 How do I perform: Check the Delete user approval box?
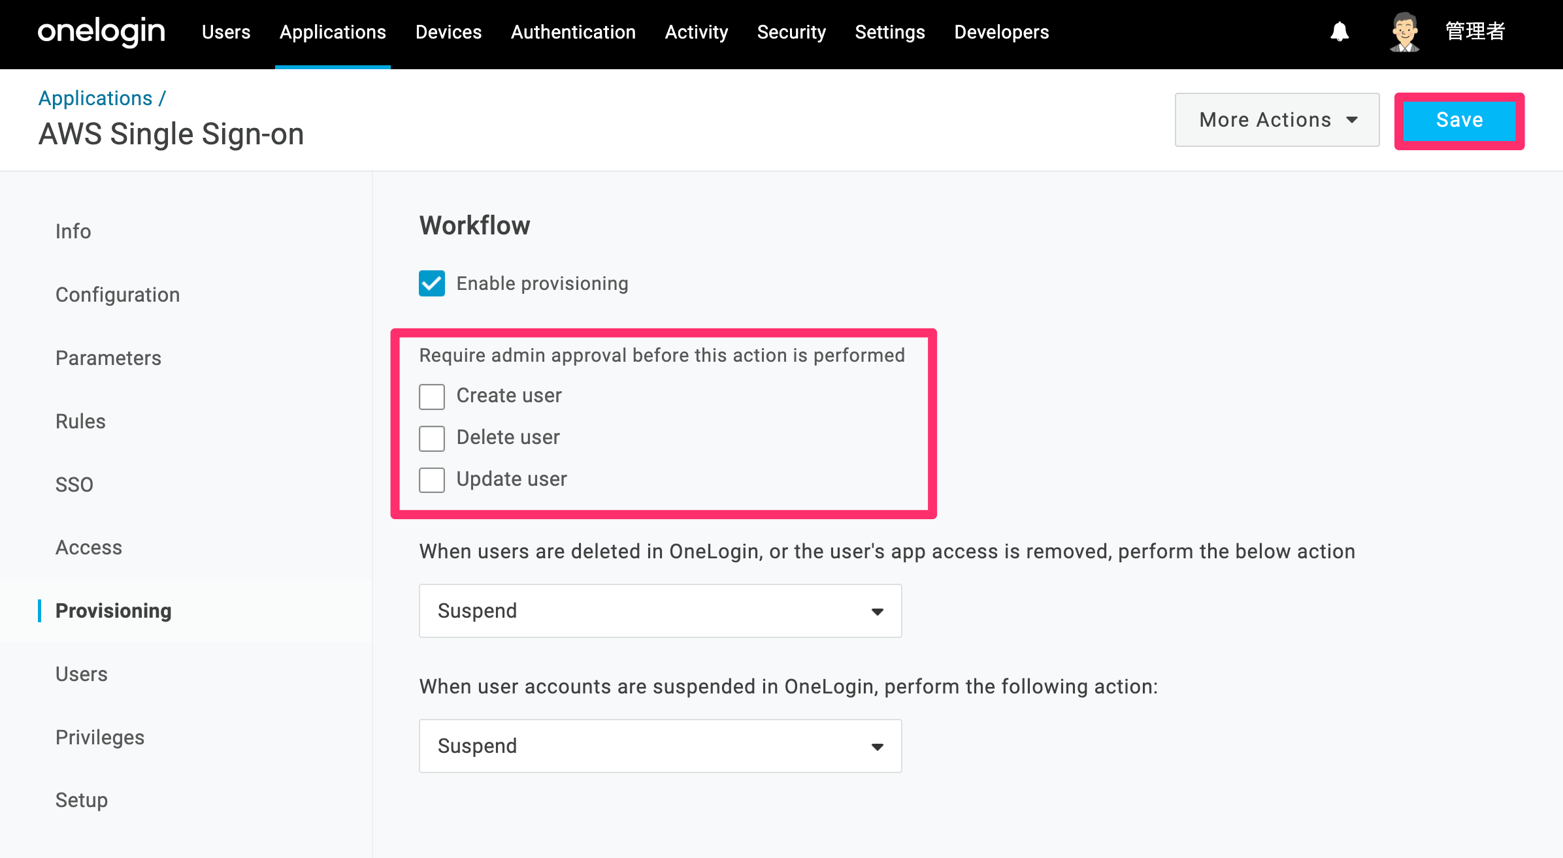[432, 438]
